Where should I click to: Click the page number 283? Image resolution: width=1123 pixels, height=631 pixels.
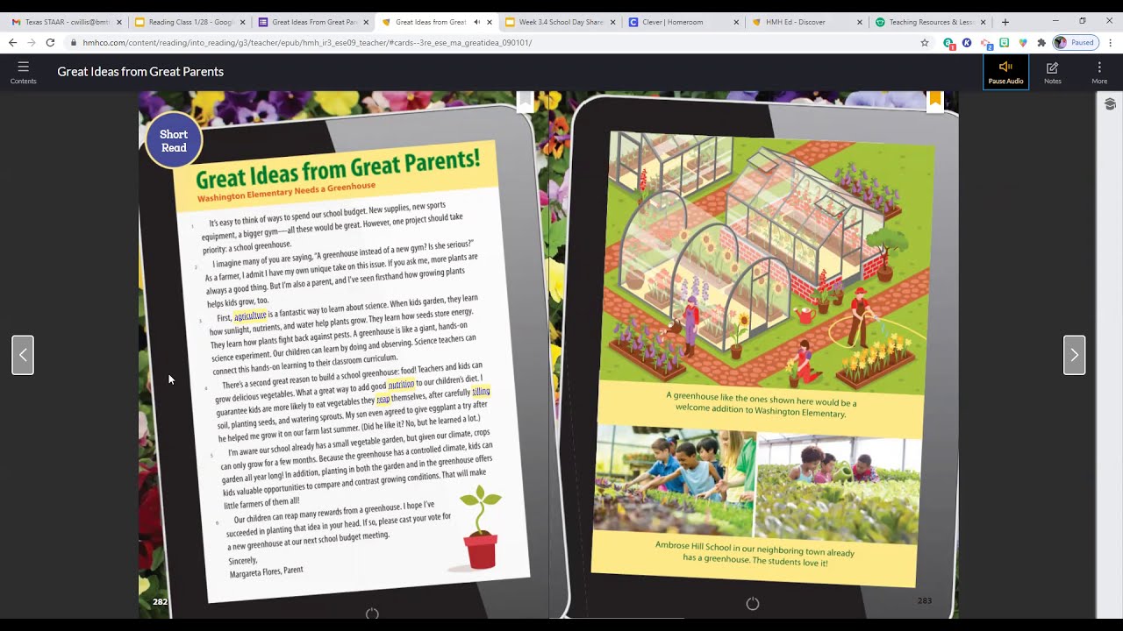coord(925,600)
